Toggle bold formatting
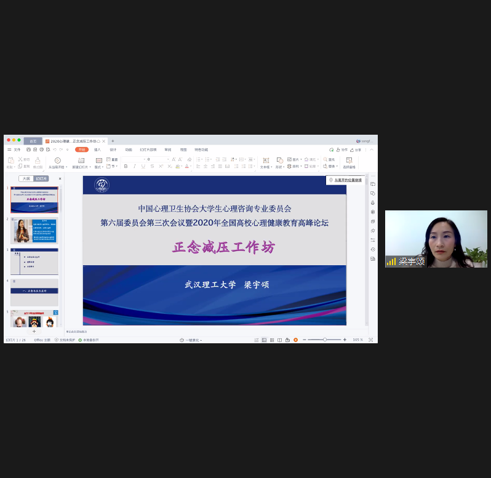The width and height of the screenshot is (491, 478). coord(126,166)
